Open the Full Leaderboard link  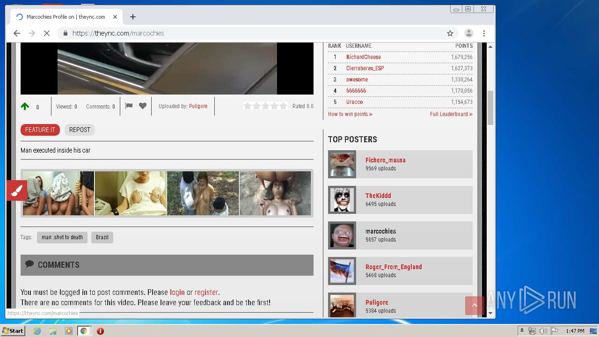click(x=451, y=114)
